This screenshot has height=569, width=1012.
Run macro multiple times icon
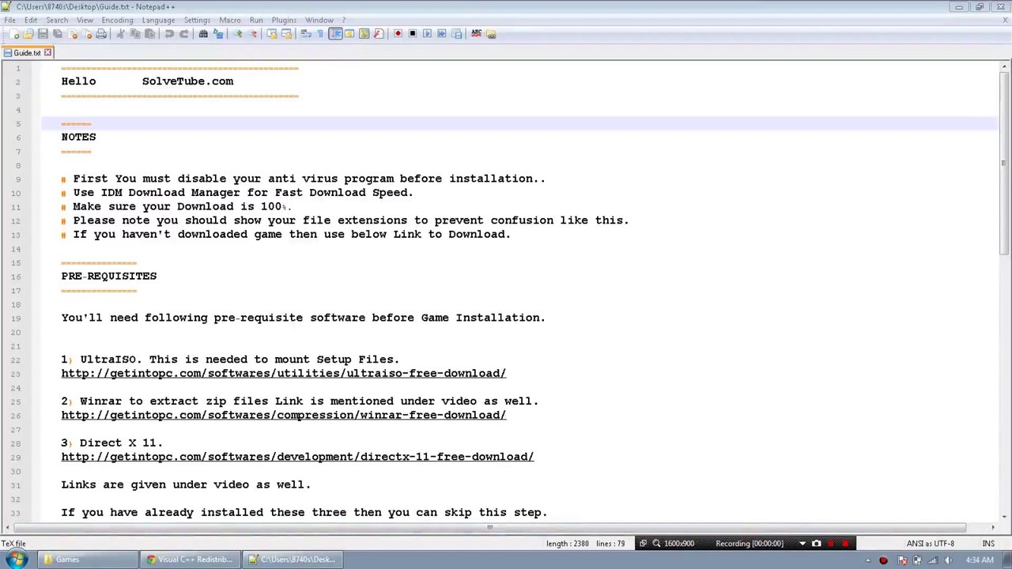441,34
